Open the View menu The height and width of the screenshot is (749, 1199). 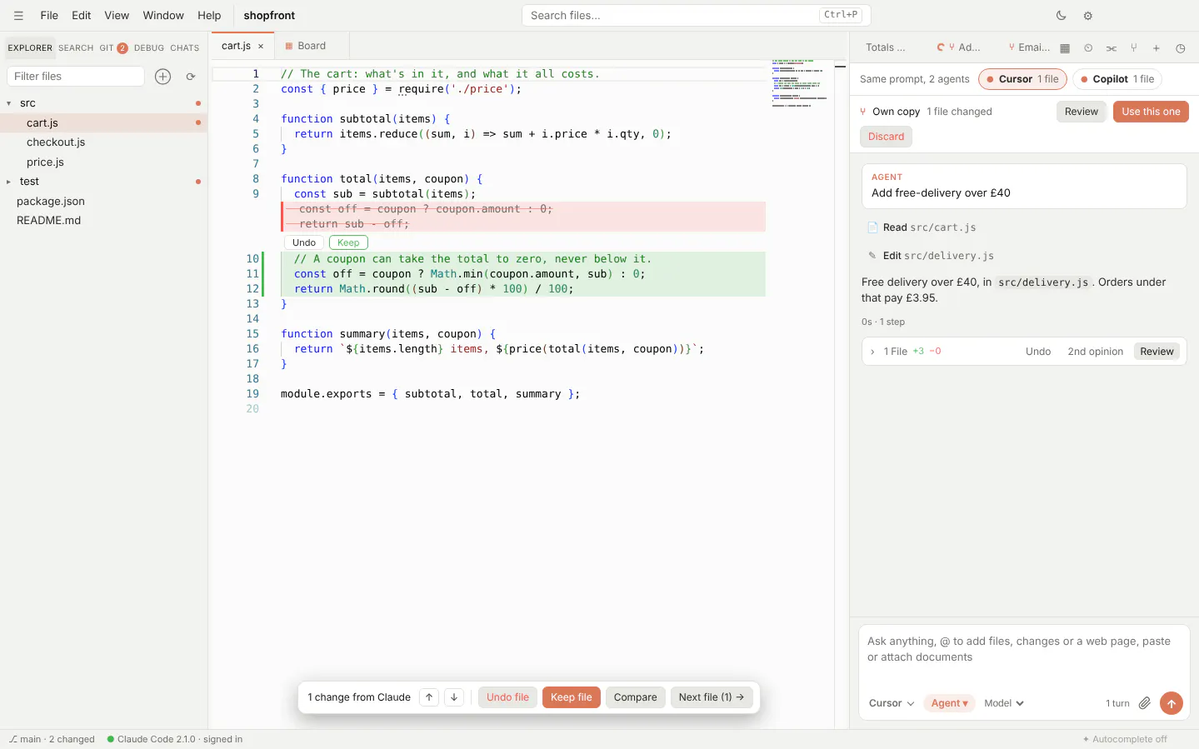[117, 15]
